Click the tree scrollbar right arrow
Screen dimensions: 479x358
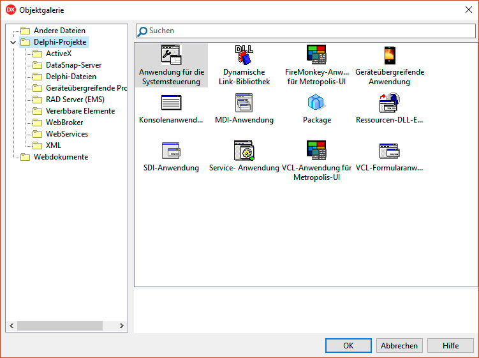(x=122, y=325)
